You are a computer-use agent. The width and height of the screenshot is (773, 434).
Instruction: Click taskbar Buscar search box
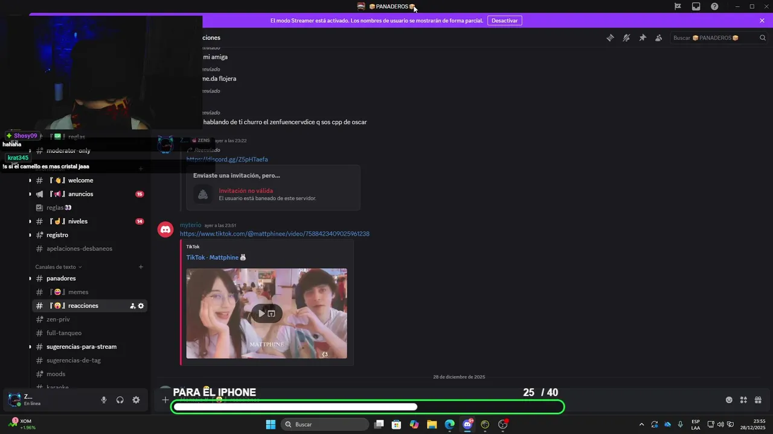tap(325, 424)
